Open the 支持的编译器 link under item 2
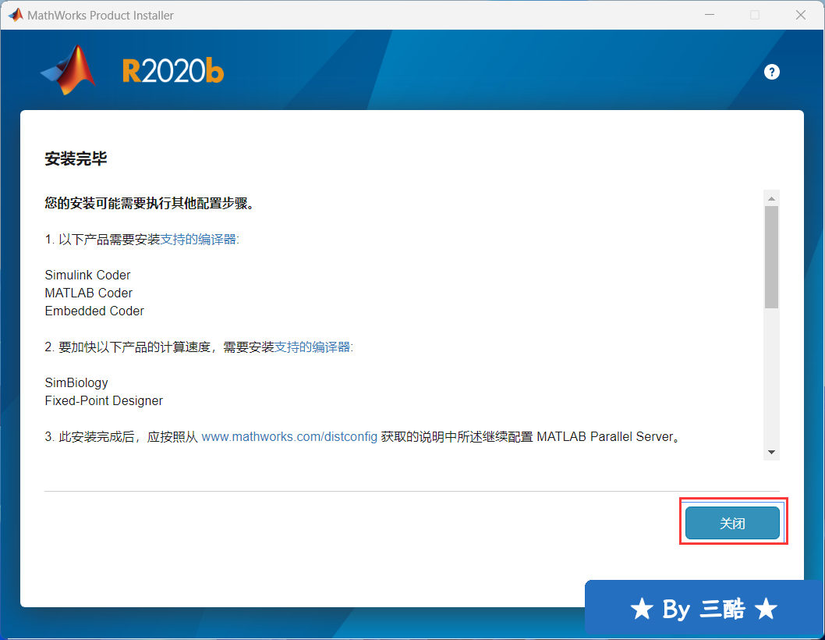 click(313, 347)
